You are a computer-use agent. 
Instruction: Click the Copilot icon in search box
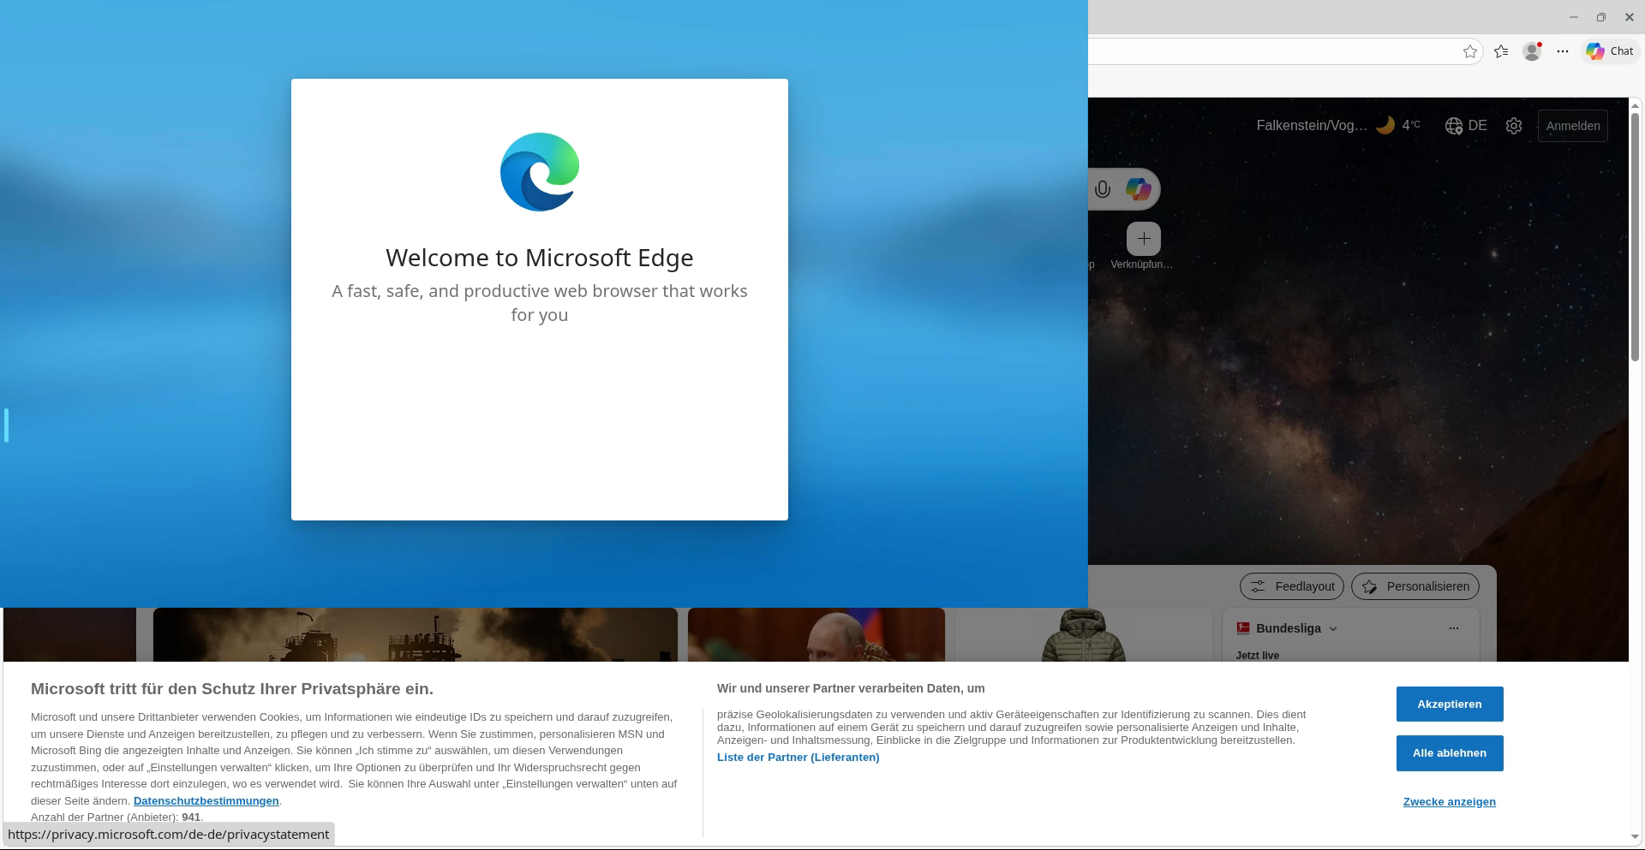(x=1139, y=189)
